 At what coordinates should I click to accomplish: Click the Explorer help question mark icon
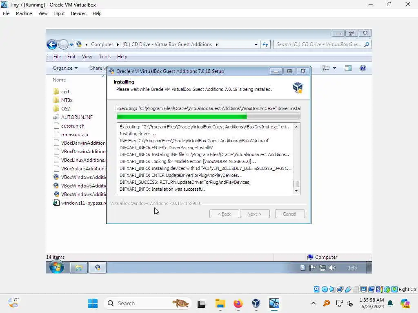point(363,68)
